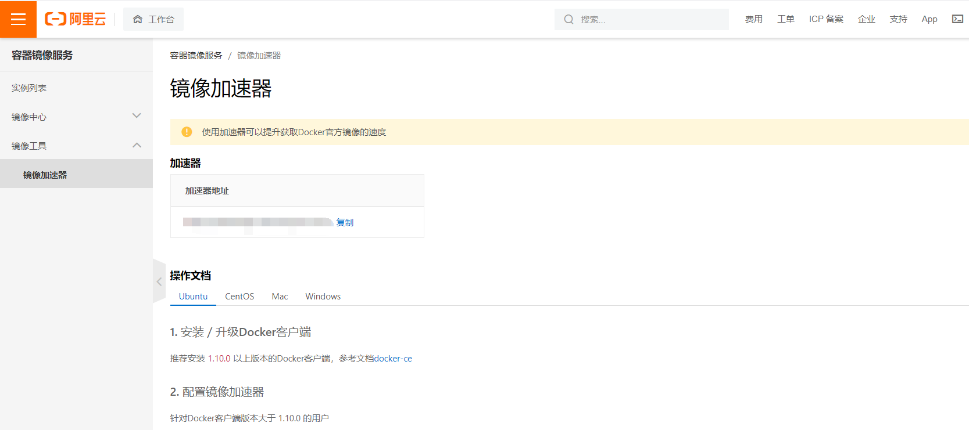Select 镜像加速器 sidebar item
Image resolution: width=969 pixels, height=430 pixels.
point(76,174)
